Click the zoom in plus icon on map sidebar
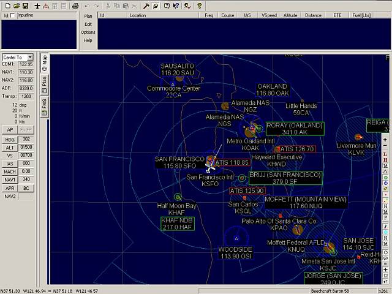 click(x=385, y=140)
